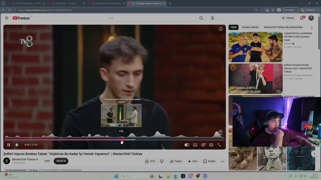
Task: Reload the current page
Action: [9, 10]
